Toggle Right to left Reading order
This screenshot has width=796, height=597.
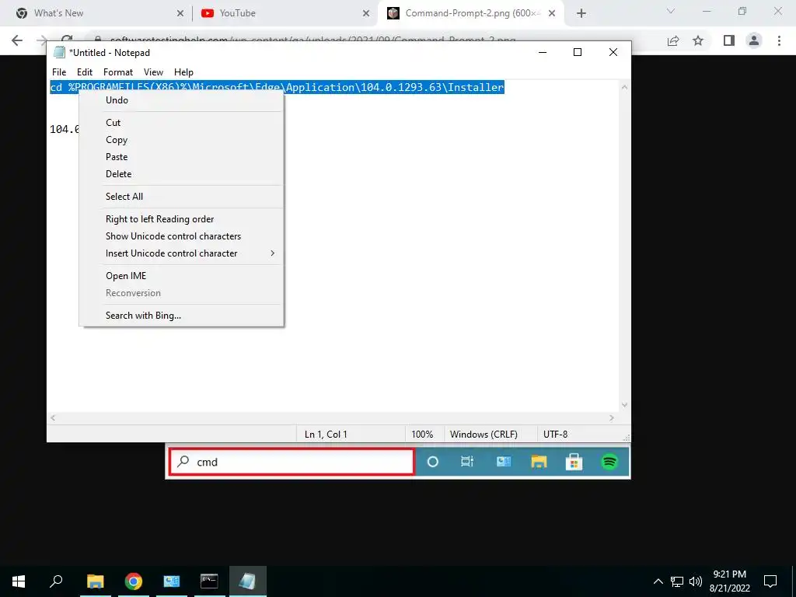(182, 218)
